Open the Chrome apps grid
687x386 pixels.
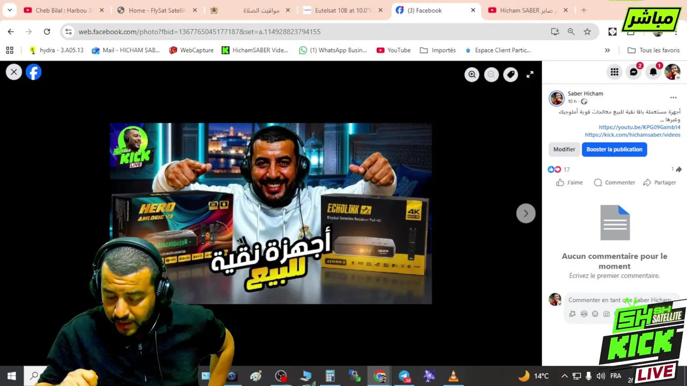[10, 50]
